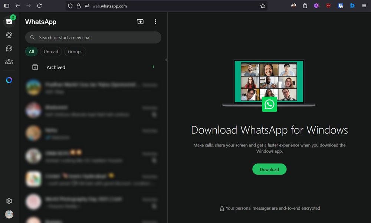Switch to the Groups filter
Image resolution: width=371 pixels, height=223 pixels.
pos(75,51)
